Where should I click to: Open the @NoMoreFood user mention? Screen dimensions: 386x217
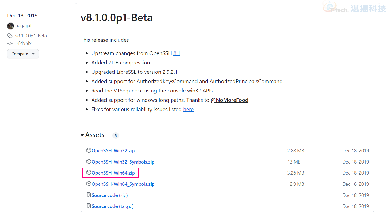click(x=230, y=100)
